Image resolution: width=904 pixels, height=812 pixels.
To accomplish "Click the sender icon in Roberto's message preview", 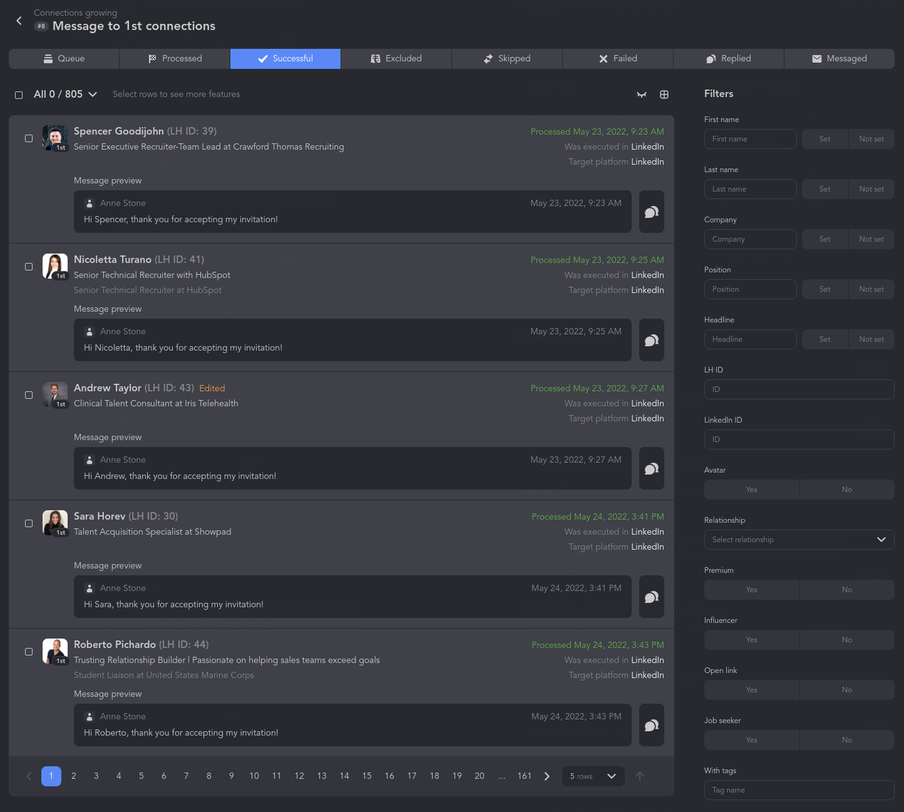I will 90,717.
